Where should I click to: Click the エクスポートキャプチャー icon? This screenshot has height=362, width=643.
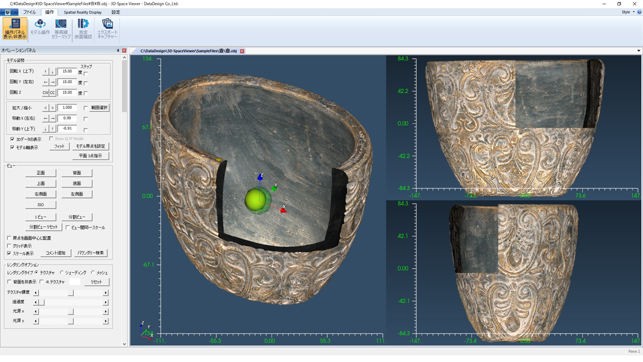[x=107, y=29]
